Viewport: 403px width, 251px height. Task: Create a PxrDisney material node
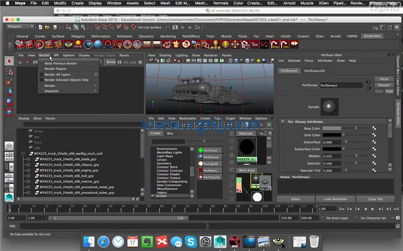[210, 157]
